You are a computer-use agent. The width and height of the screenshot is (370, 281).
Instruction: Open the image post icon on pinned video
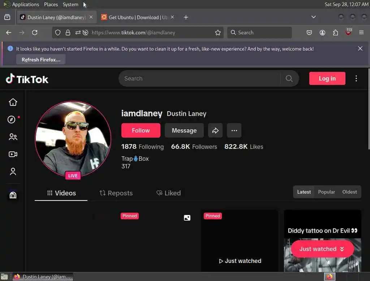[187, 218]
